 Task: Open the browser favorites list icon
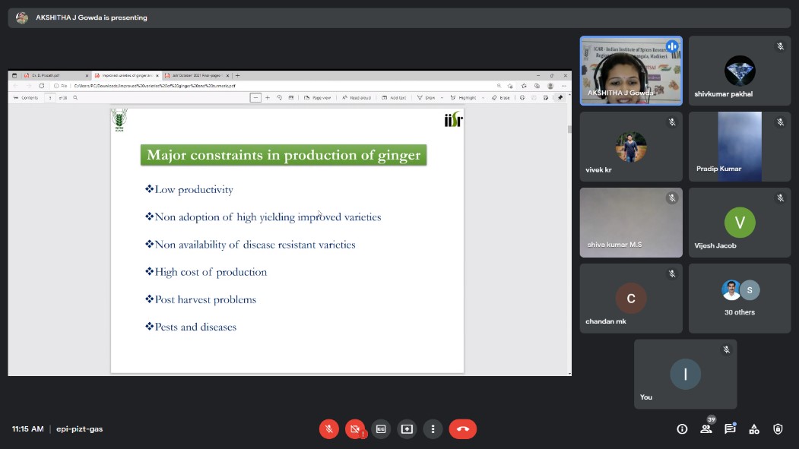tap(524, 86)
